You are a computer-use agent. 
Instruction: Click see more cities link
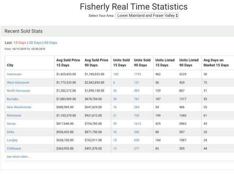click(x=19, y=157)
